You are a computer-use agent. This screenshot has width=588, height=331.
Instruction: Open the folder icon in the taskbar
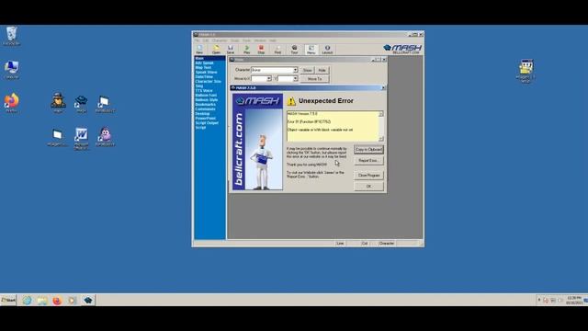42,301
